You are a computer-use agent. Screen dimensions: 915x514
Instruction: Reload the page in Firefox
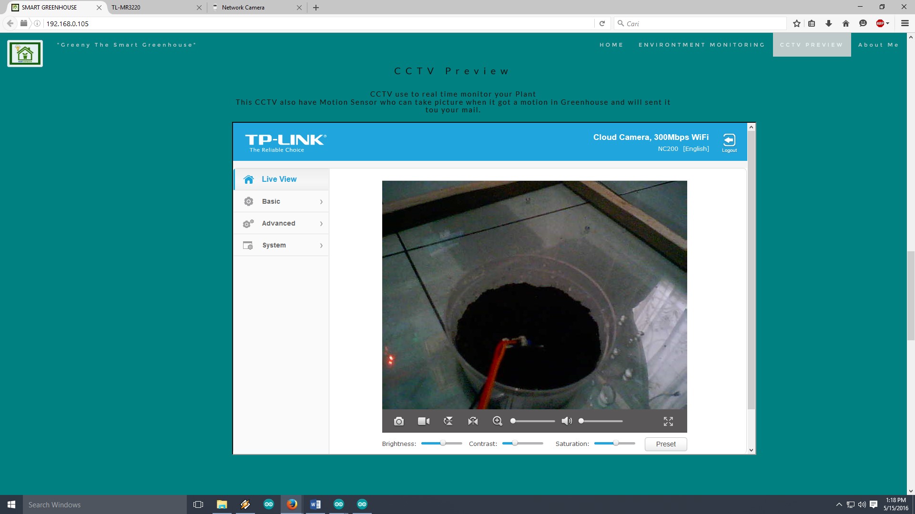click(602, 23)
